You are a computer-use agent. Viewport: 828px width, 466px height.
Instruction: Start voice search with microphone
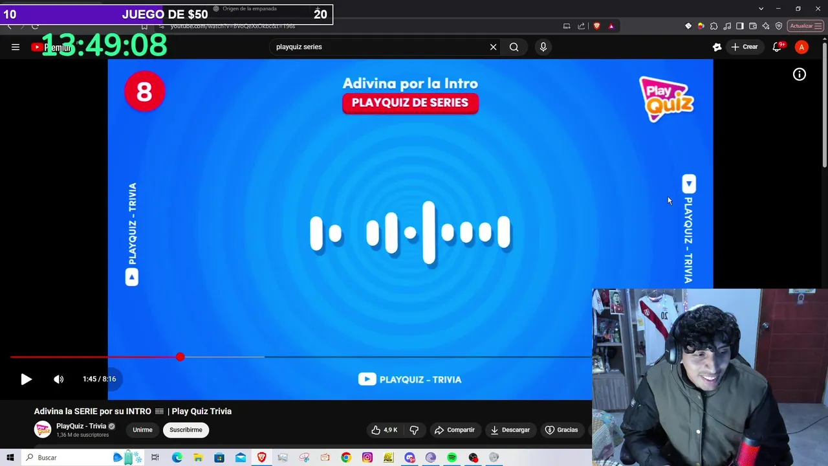pyautogui.click(x=543, y=47)
